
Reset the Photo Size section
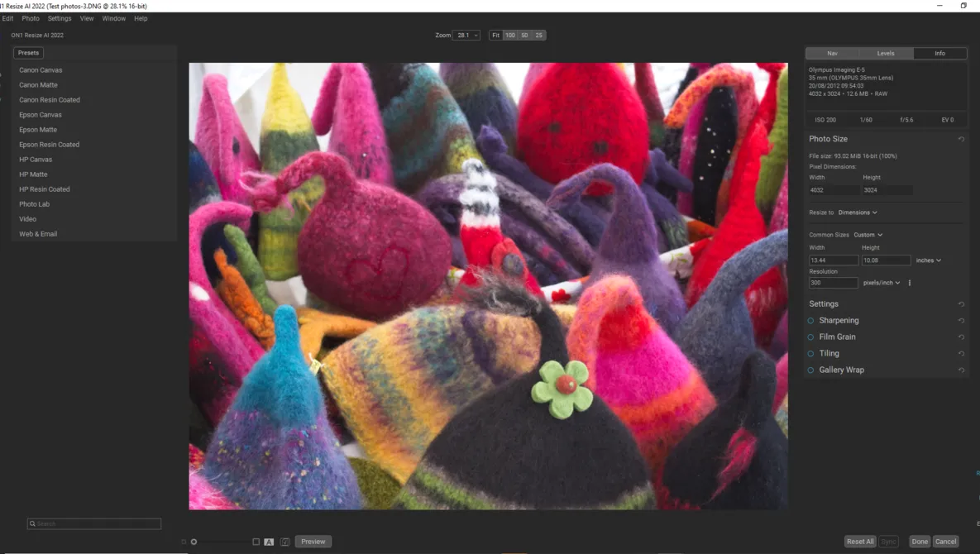(961, 139)
